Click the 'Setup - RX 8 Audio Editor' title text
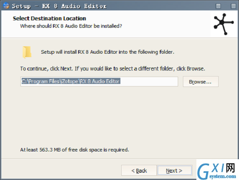This screenshot has width=239, height=180. (x=59, y=6)
